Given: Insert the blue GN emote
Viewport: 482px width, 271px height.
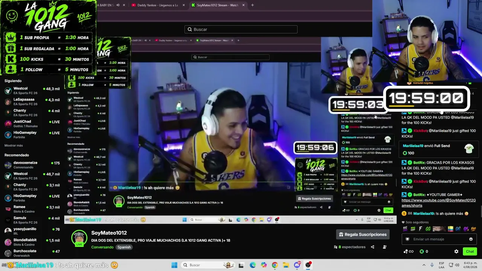Looking at the screenshot, I should pyautogui.click(x=458, y=229).
